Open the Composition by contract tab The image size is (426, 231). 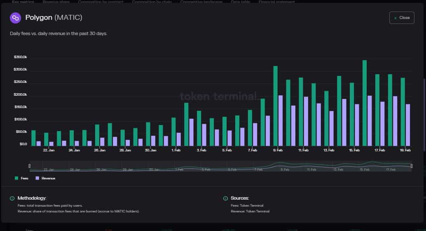[101, 2]
